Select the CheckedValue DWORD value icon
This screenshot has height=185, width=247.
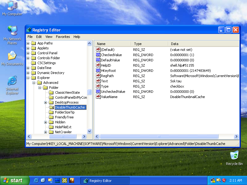tap(98, 55)
